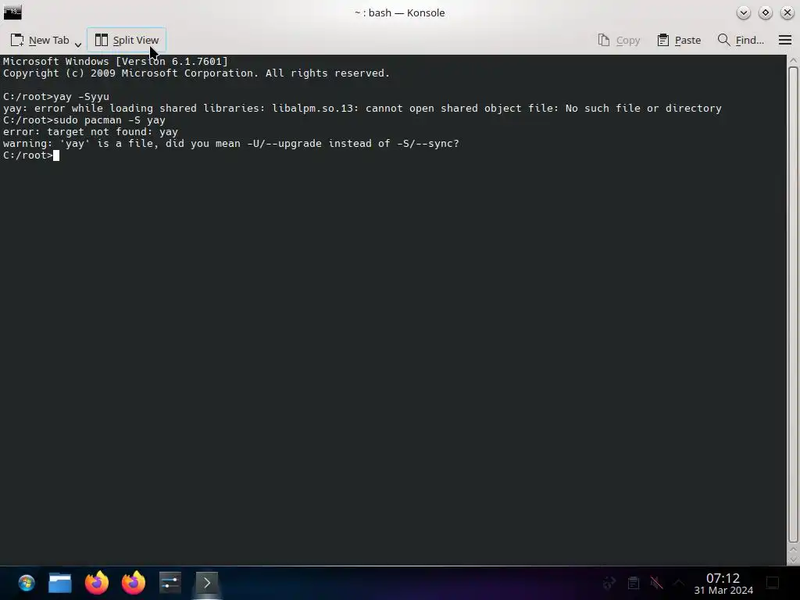Click the Microsoft Windows version line
800x600 pixels.
click(x=116, y=61)
